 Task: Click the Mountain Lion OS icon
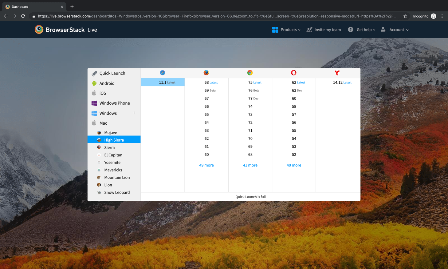(x=99, y=177)
